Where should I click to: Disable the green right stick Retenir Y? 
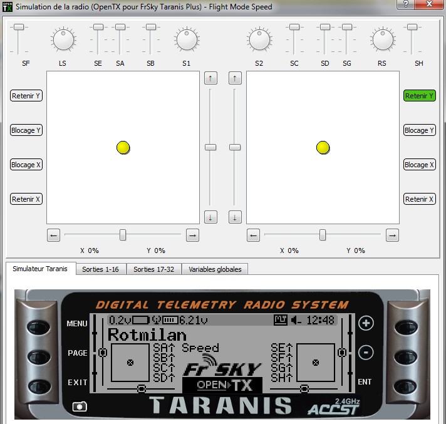420,96
